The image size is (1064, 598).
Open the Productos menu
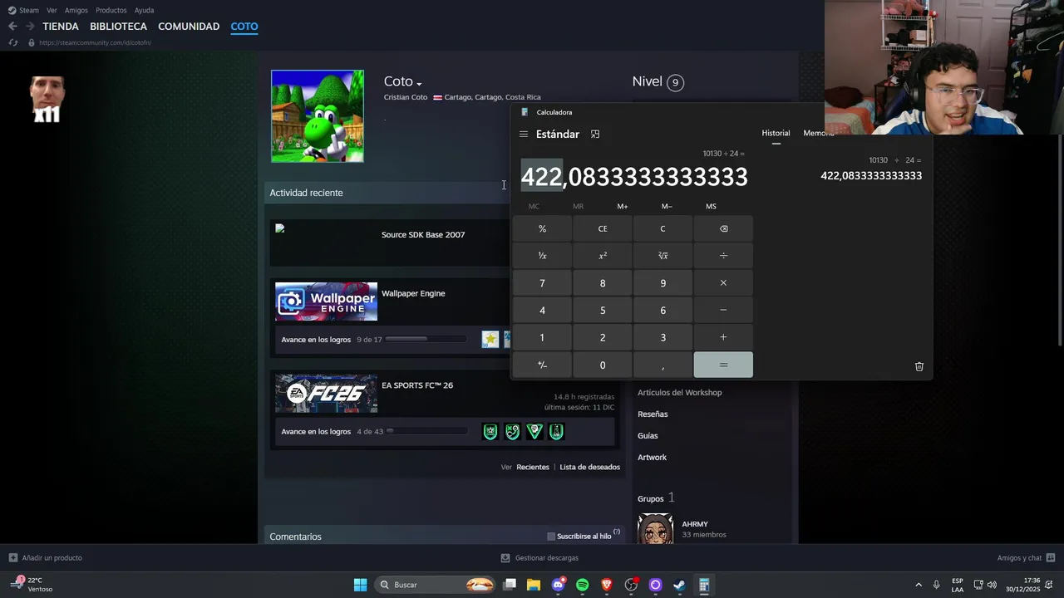[111, 10]
